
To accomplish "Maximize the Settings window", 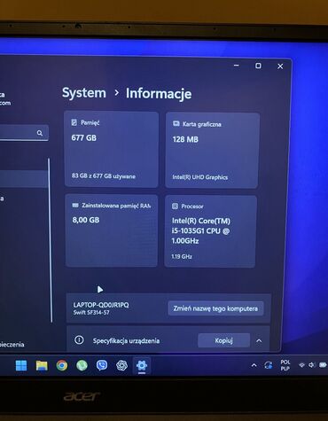I will 258,66.
